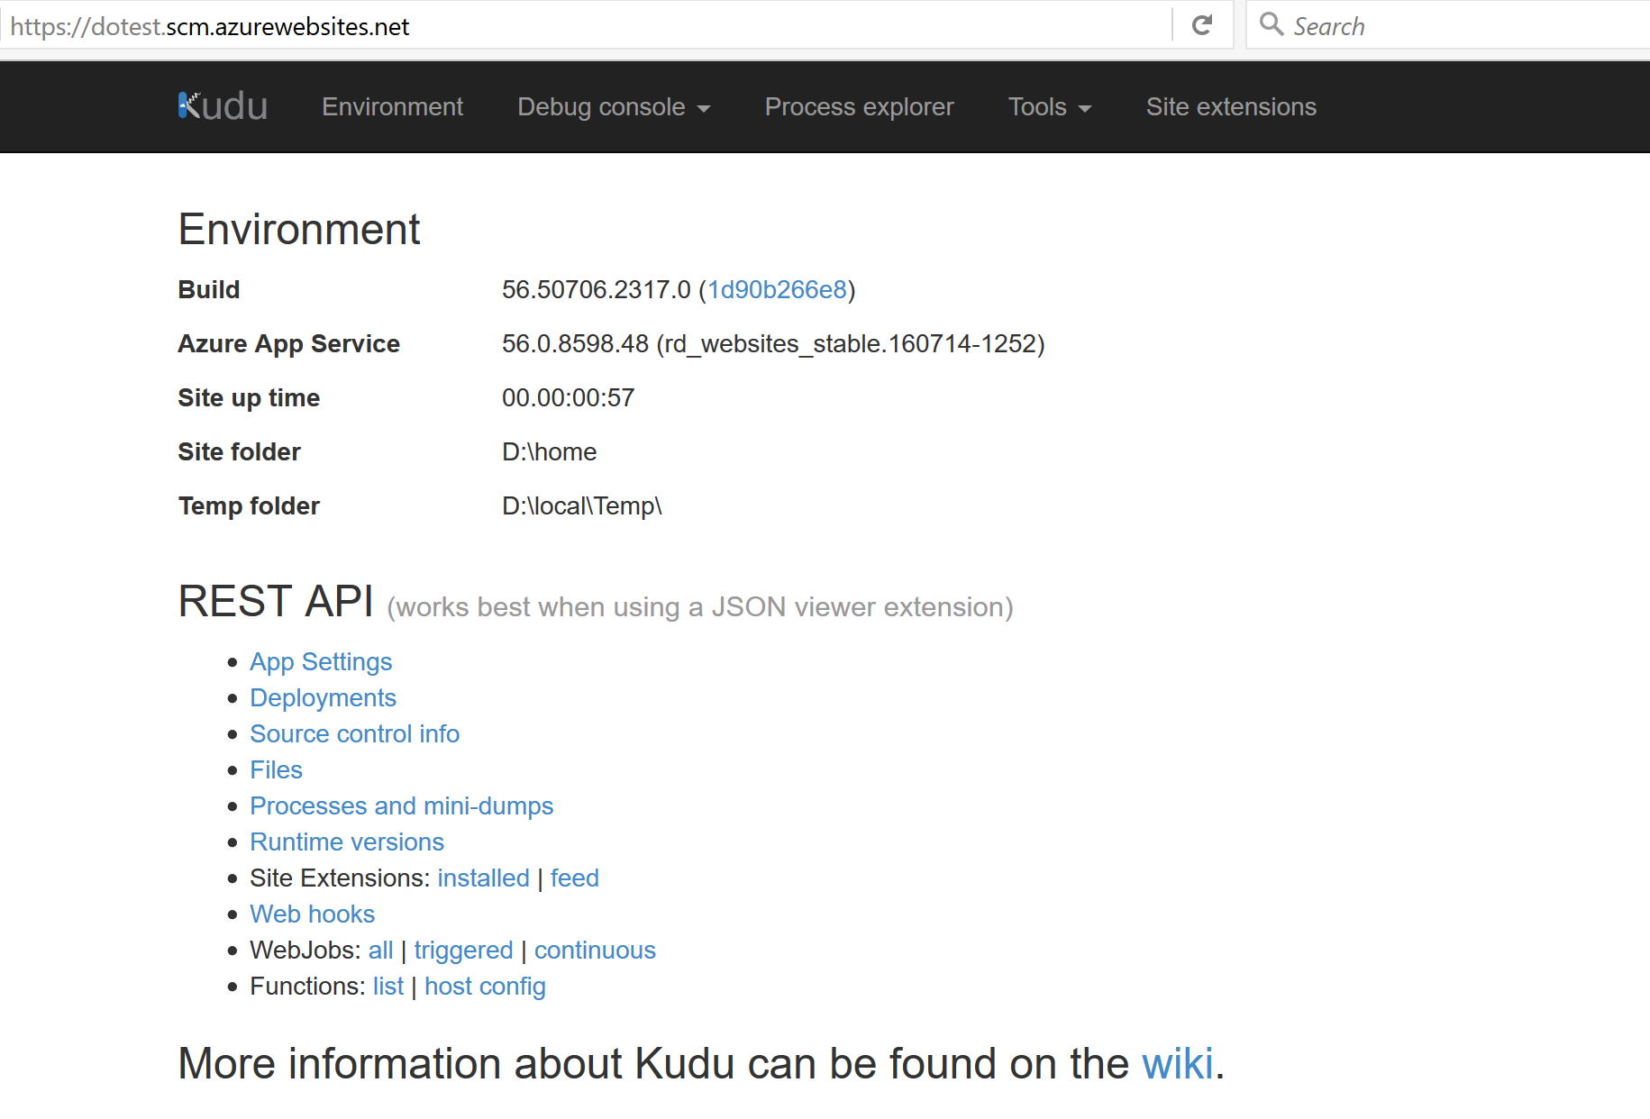The width and height of the screenshot is (1650, 1119).
Task: Open the Web hooks link
Action: [x=312, y=914]
